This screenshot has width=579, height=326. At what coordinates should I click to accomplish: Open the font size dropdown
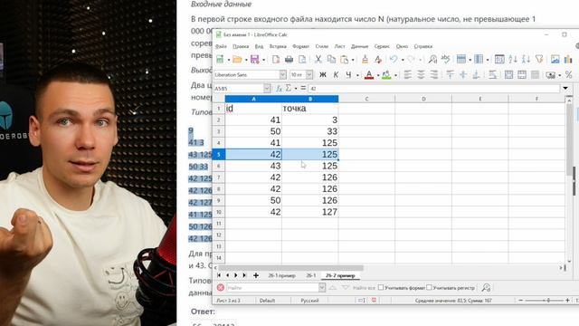(x=309, y=75)
